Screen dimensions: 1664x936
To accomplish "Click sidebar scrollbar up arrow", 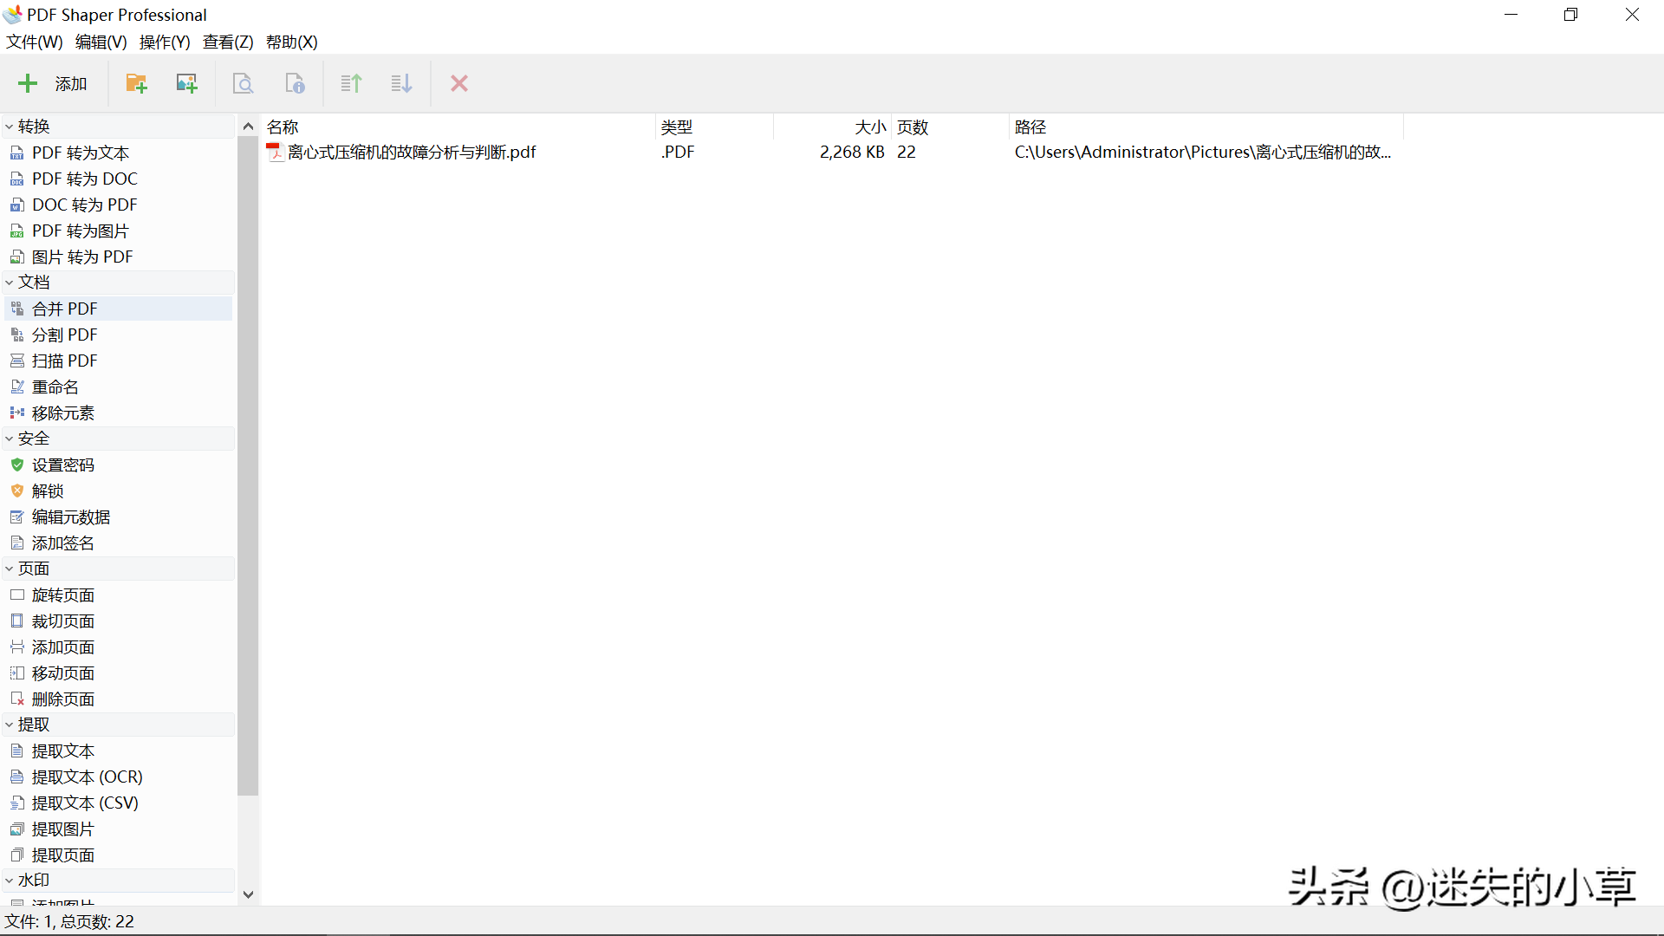I will pos(248,127).
